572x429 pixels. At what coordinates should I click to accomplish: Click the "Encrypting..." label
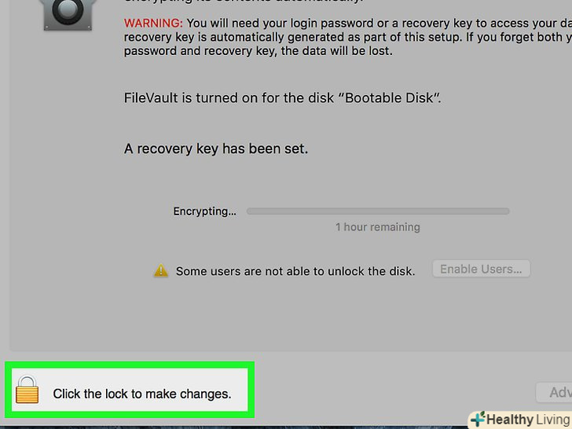click(204, 211)
